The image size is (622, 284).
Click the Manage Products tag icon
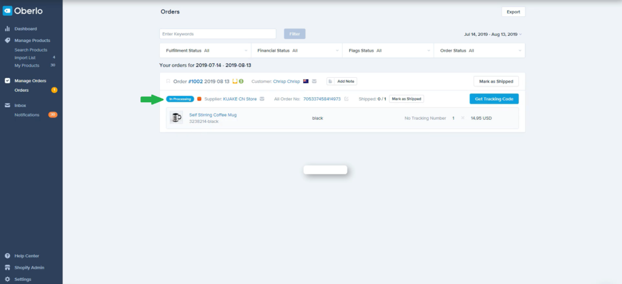(7, 41)
